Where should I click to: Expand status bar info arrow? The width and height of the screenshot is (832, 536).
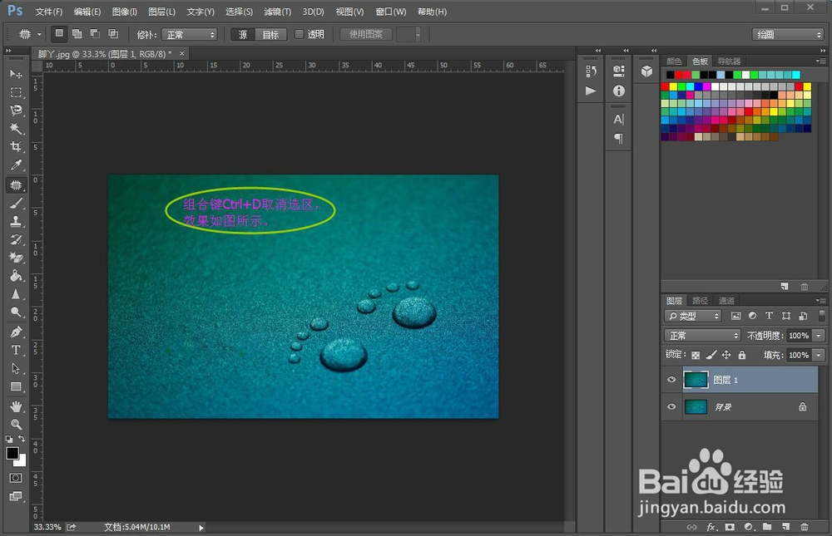pyautogui.click(x=201, y=528)
